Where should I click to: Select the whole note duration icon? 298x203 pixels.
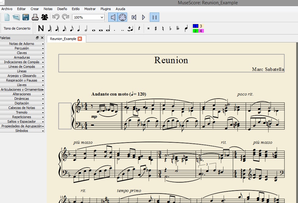click(94, 28)
